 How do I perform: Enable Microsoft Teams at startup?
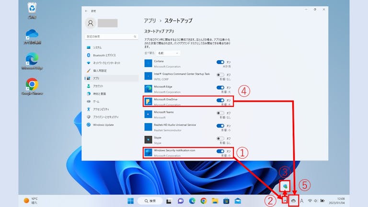tap(220, 113)
